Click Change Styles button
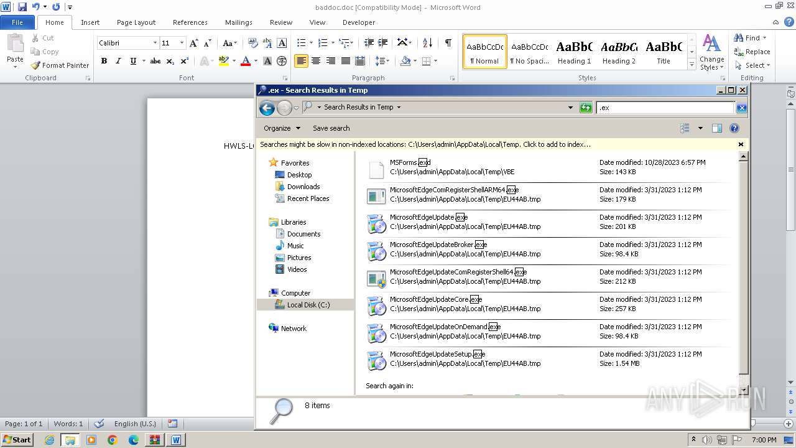The image size is (796, 448). (711, 52)
